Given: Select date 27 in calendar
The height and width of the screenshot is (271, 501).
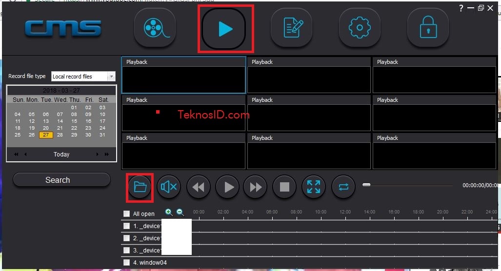Looking at the screenshot, I should [46, 135].
